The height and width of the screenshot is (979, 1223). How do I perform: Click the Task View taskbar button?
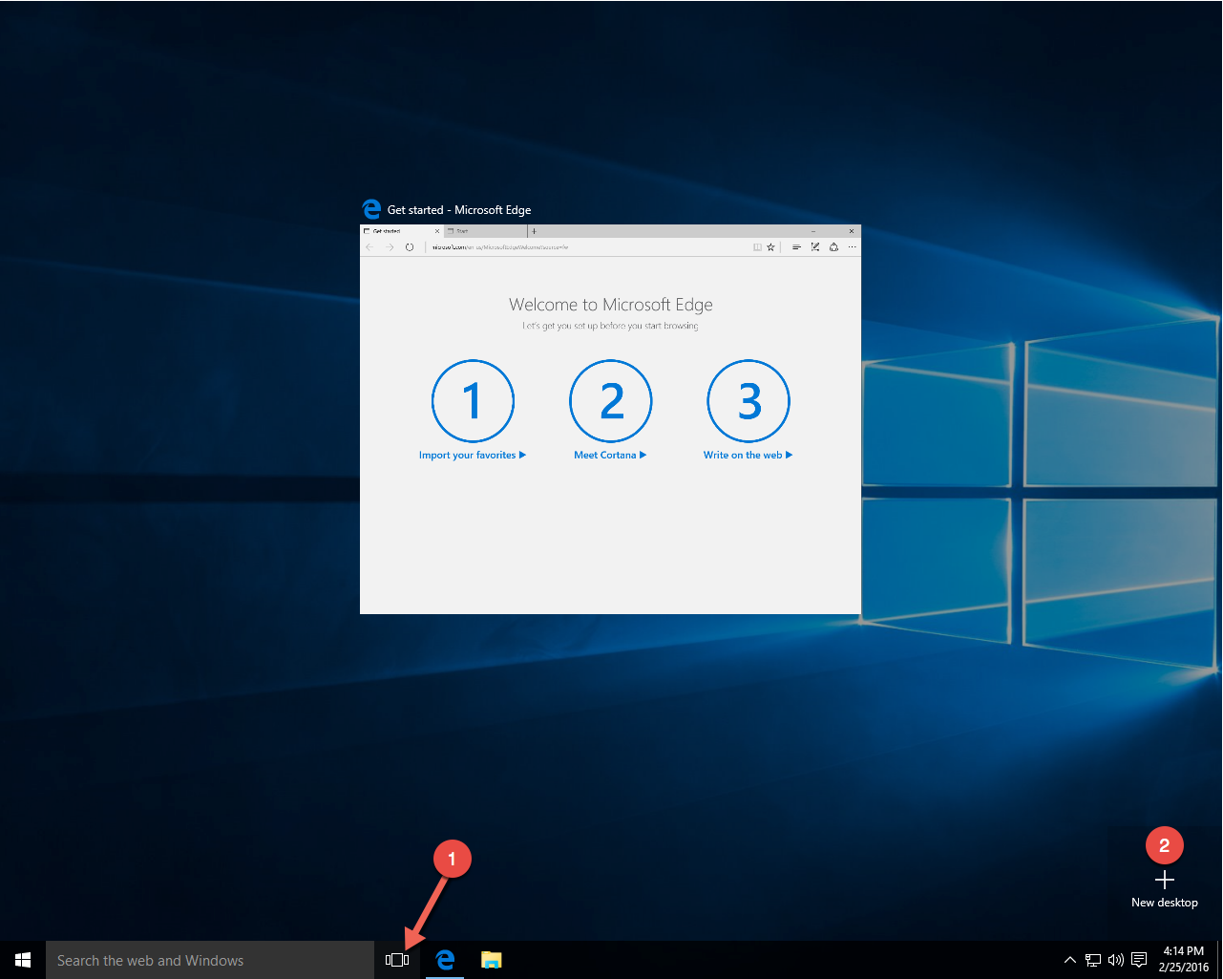397,960
